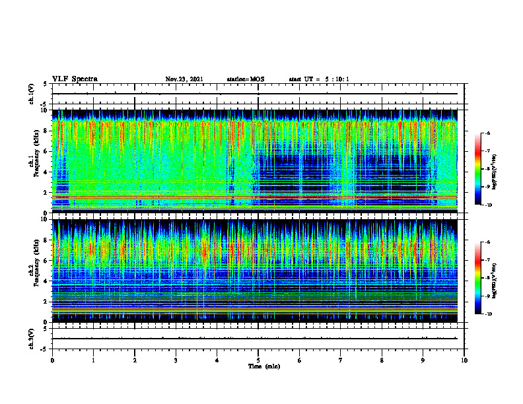Click the ch.1 color bar log(PSD) label
The image size is (523, 404).
click(x=495, y=172)
